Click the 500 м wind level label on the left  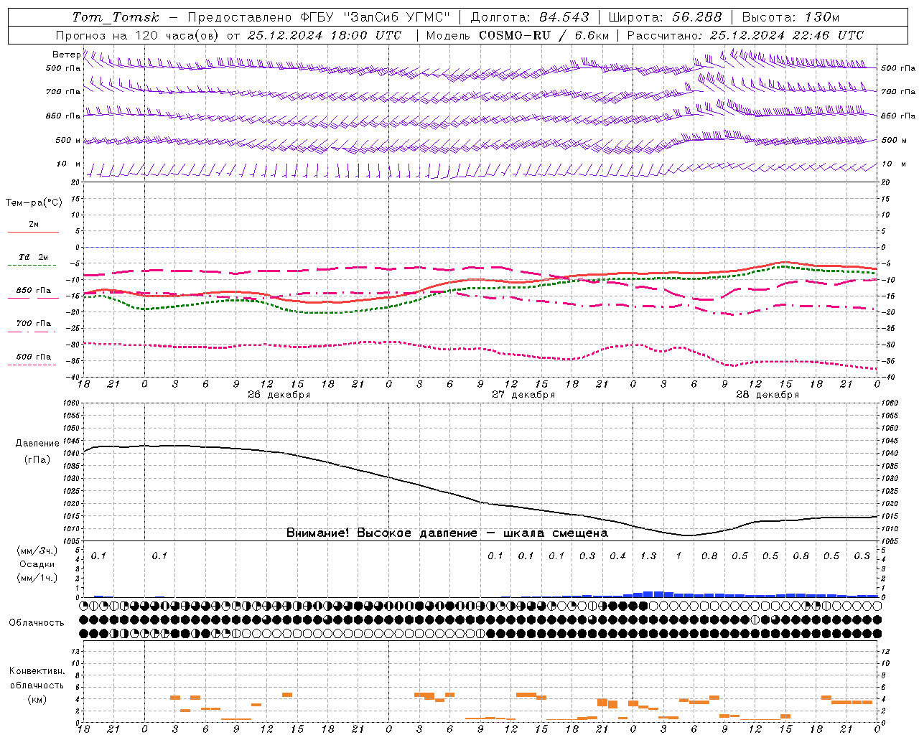click(68, 140)
